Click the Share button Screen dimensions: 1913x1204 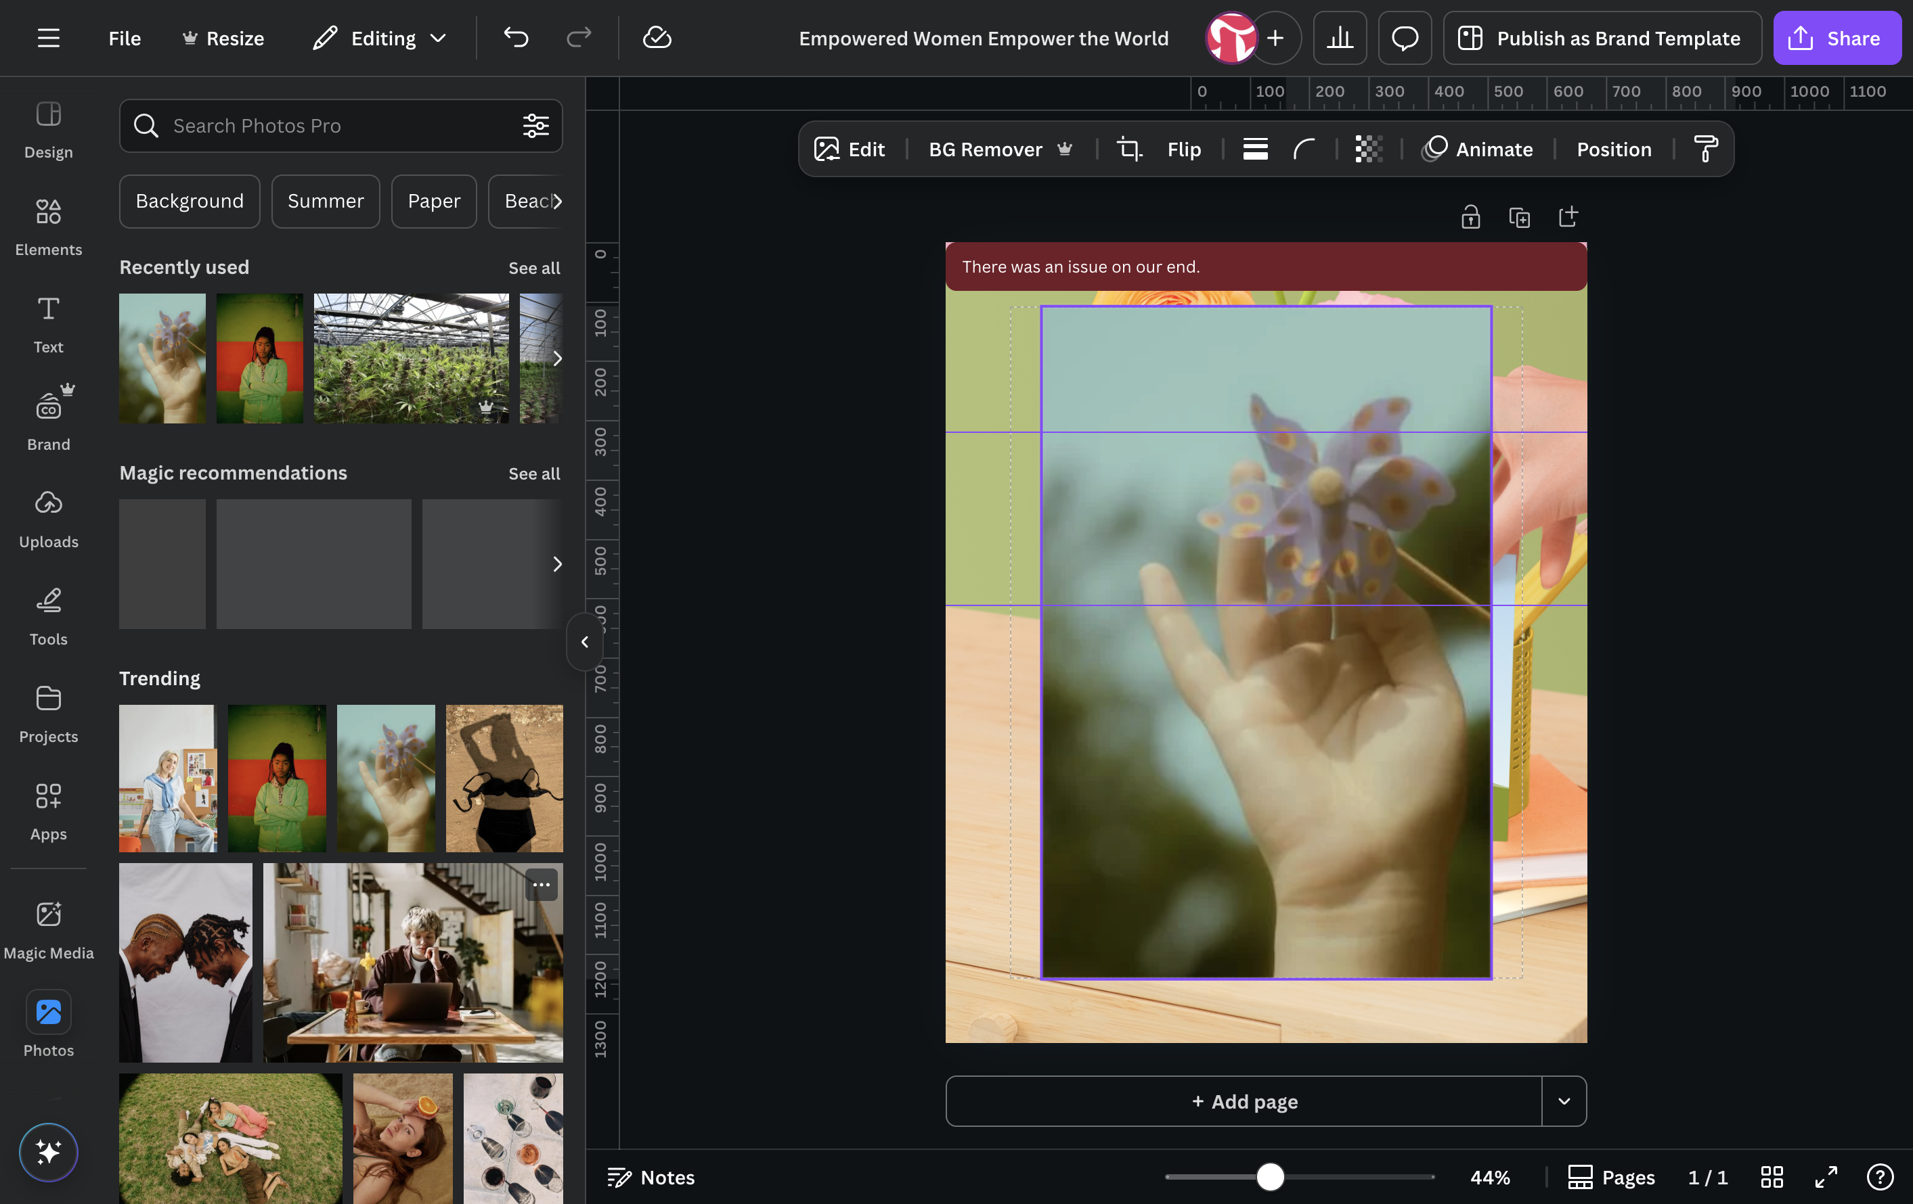pos(1837,38)
